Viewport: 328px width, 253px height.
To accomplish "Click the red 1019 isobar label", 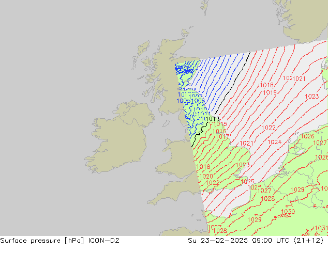I will click(270, 92).
